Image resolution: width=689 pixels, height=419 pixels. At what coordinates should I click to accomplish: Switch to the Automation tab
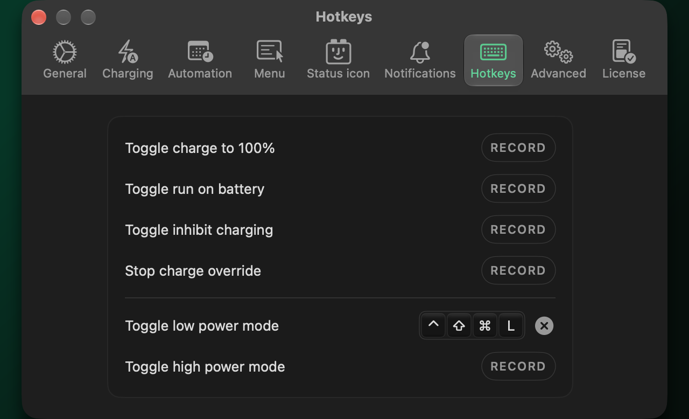point(200,60)
